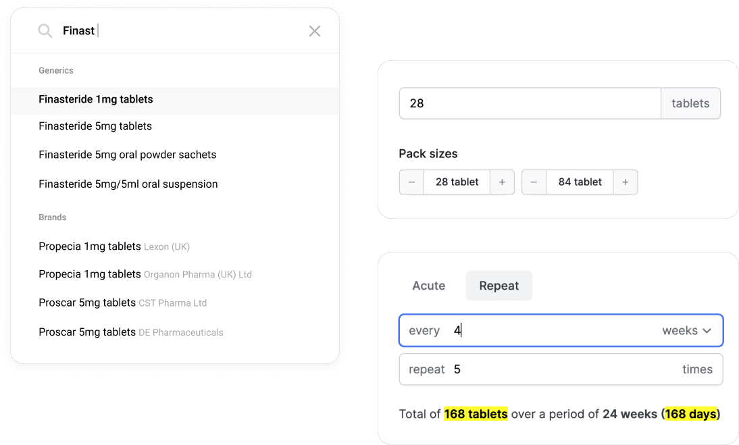Decrease the 28 tablet pack count
The image size is (739, 445).
tap(411, 182)
